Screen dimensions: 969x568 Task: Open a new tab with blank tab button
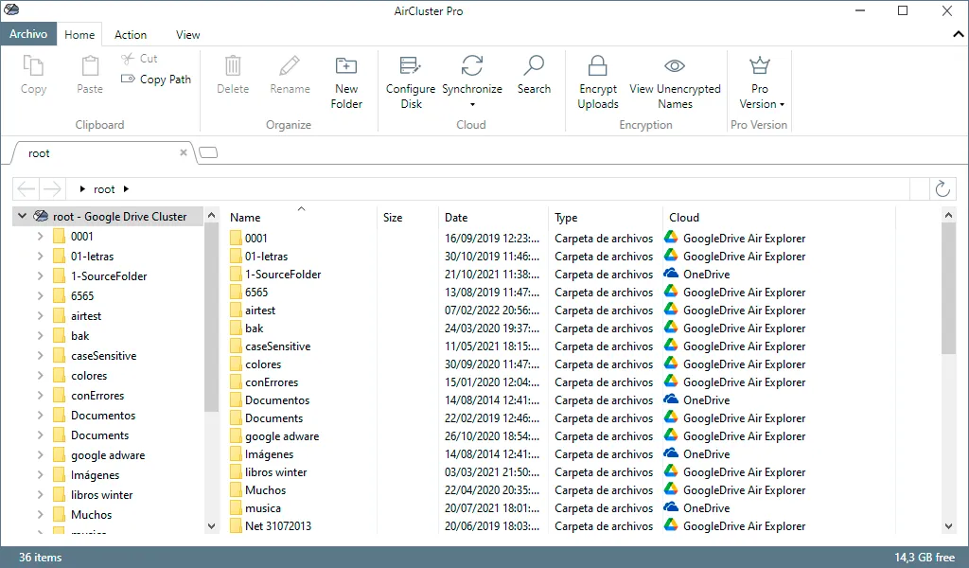coord(209,152)
